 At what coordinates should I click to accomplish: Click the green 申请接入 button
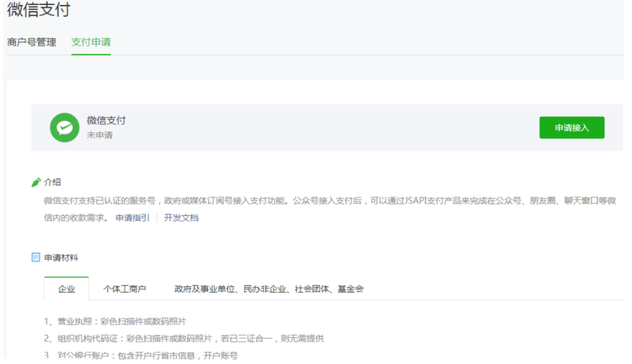[x=572, y=127]
